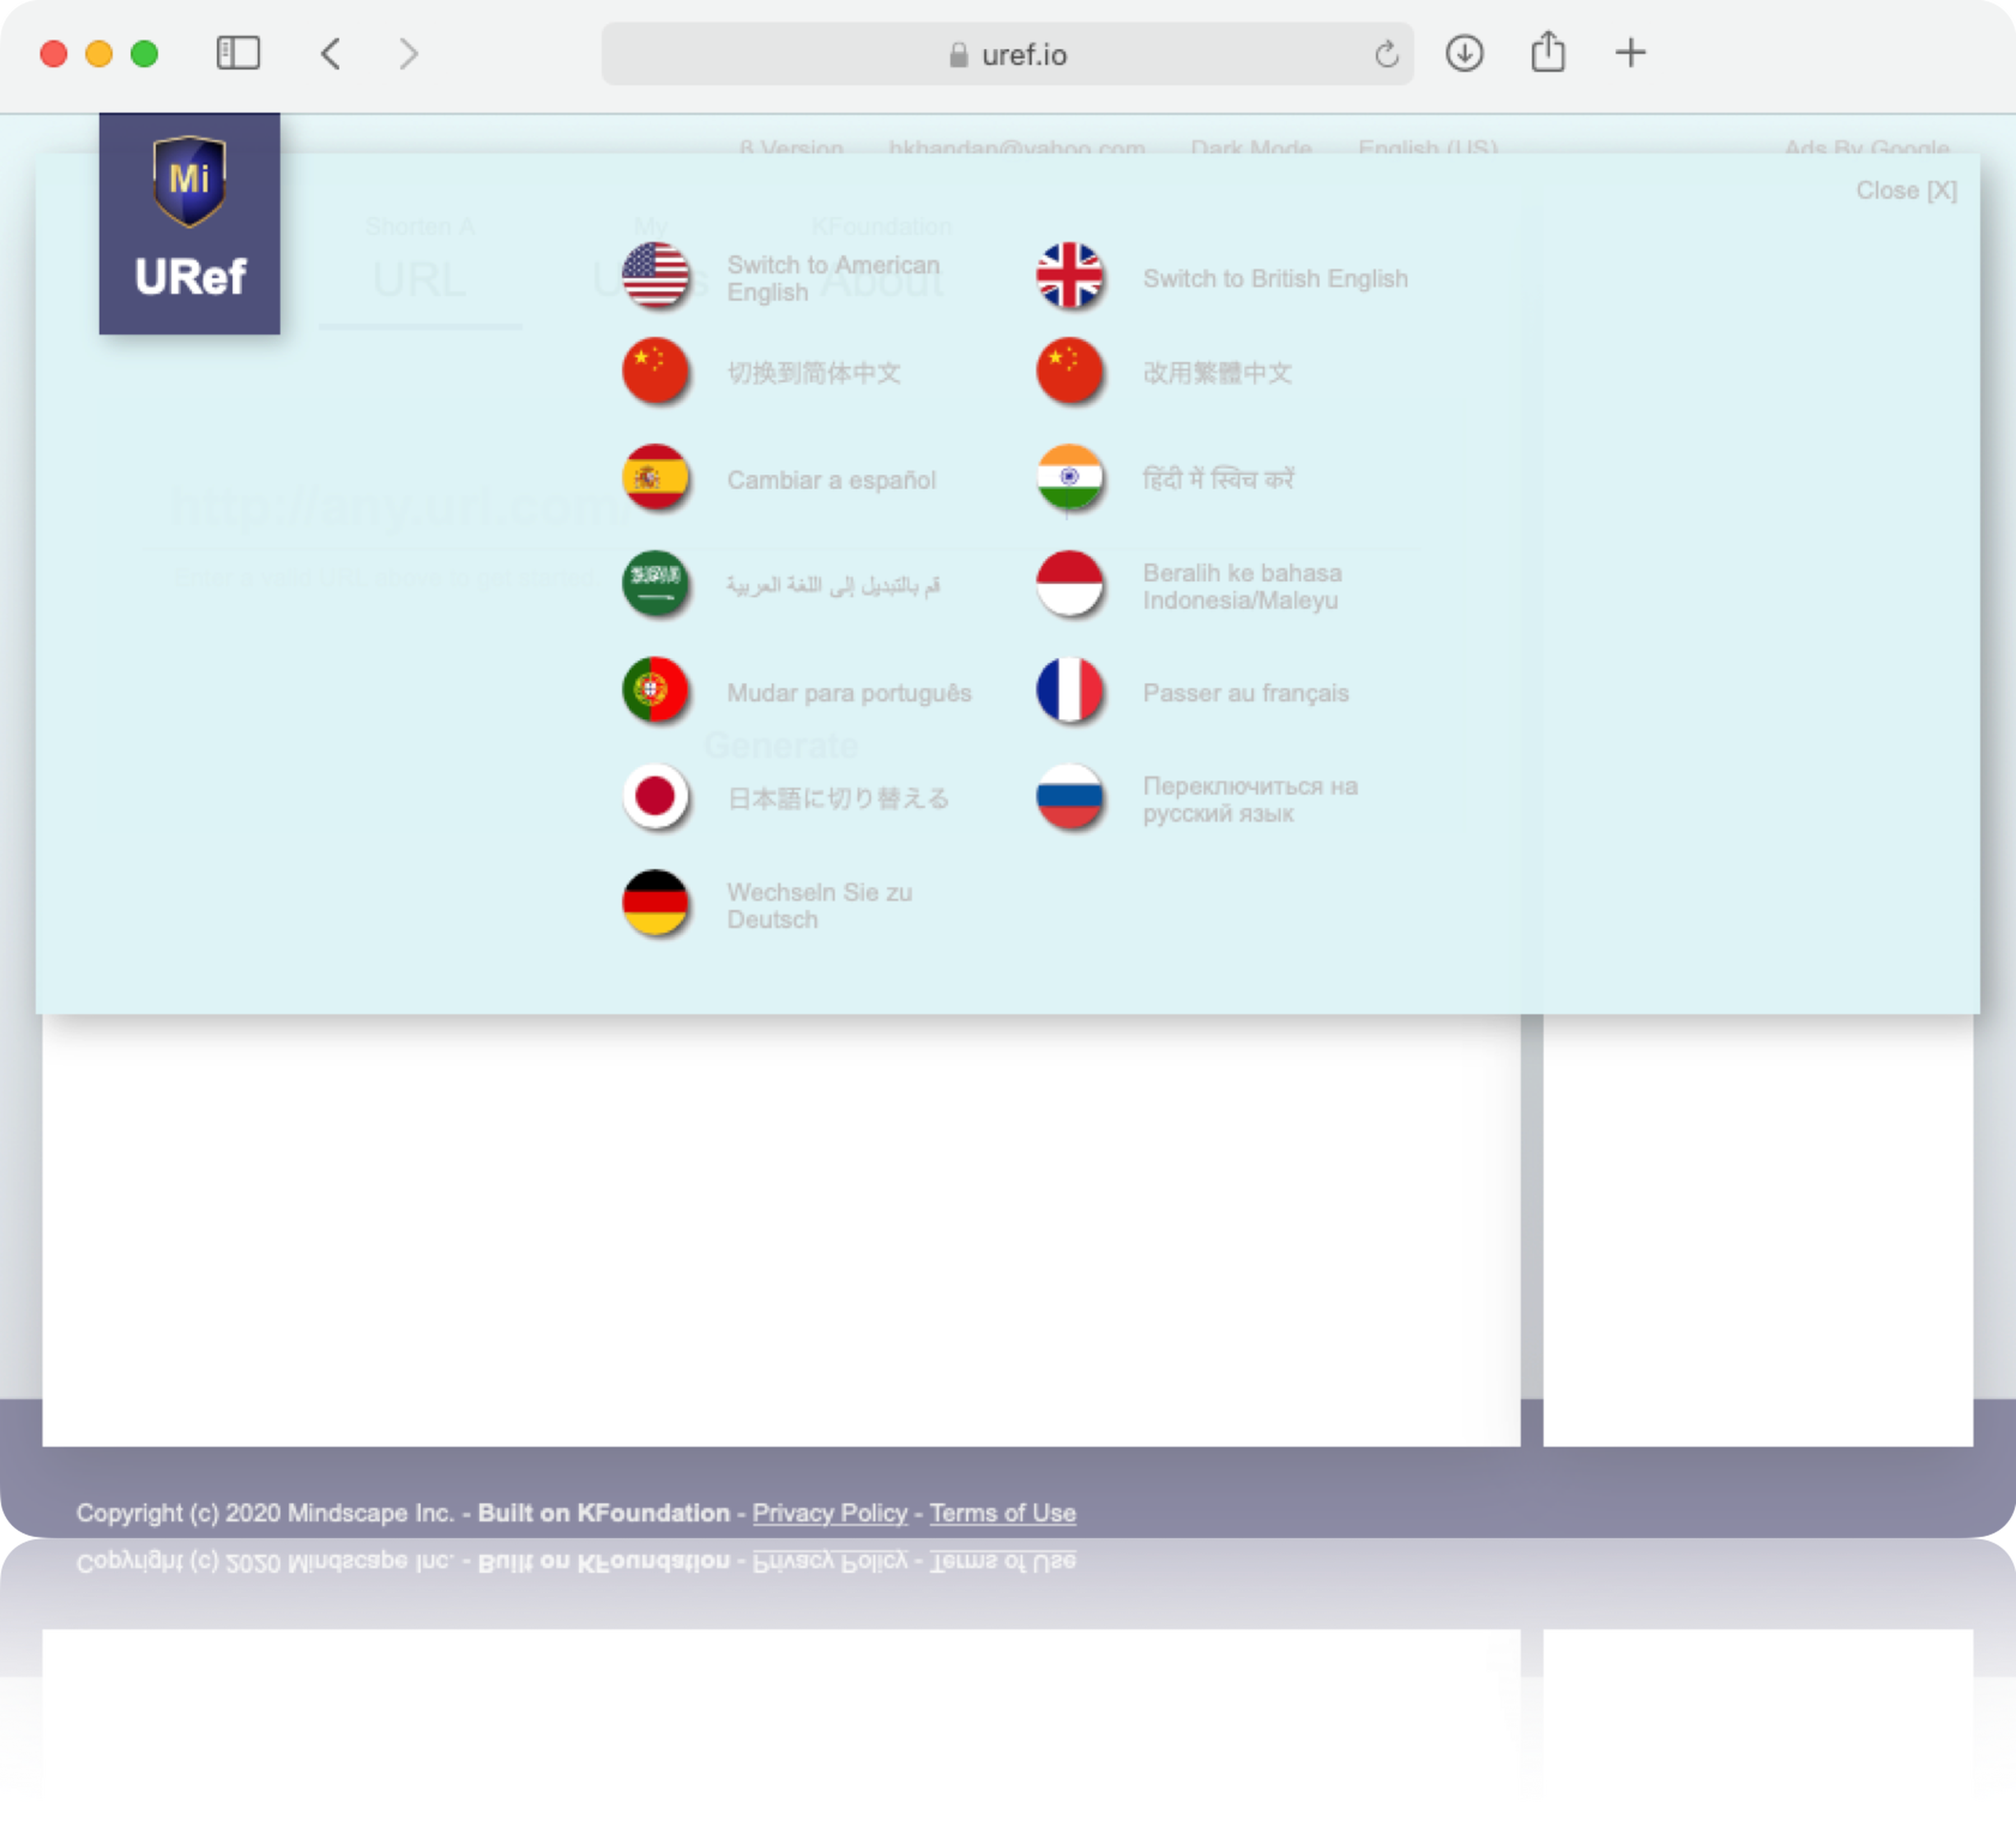Click the Indonesian flag icon
The image size is (2016, 1827).
tap(1069, 583)
